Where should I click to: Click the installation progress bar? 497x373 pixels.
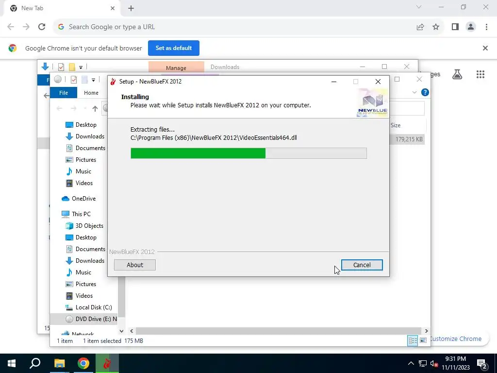point(248,153)
